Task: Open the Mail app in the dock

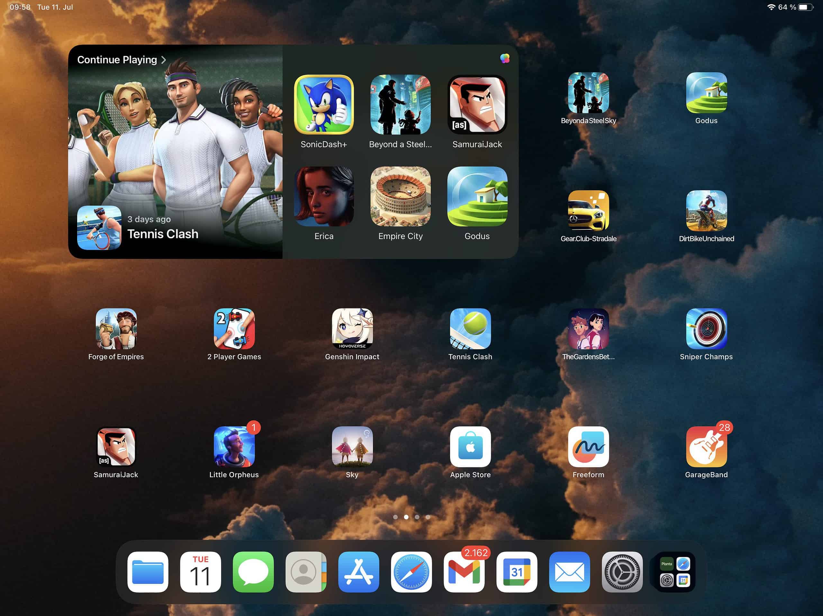Action: pos(569,572)
